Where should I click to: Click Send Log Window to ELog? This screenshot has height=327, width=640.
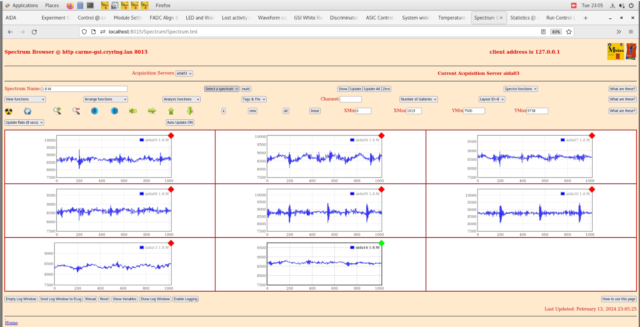click(x=61, y=299)
